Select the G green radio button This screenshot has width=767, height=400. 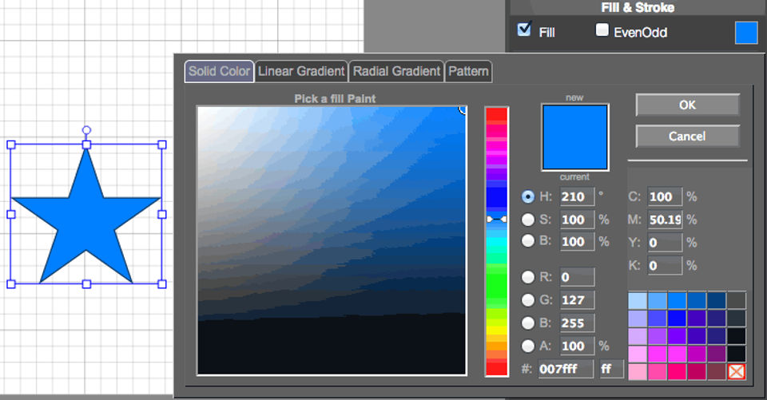pyautogui.click(x=528, y=299)
